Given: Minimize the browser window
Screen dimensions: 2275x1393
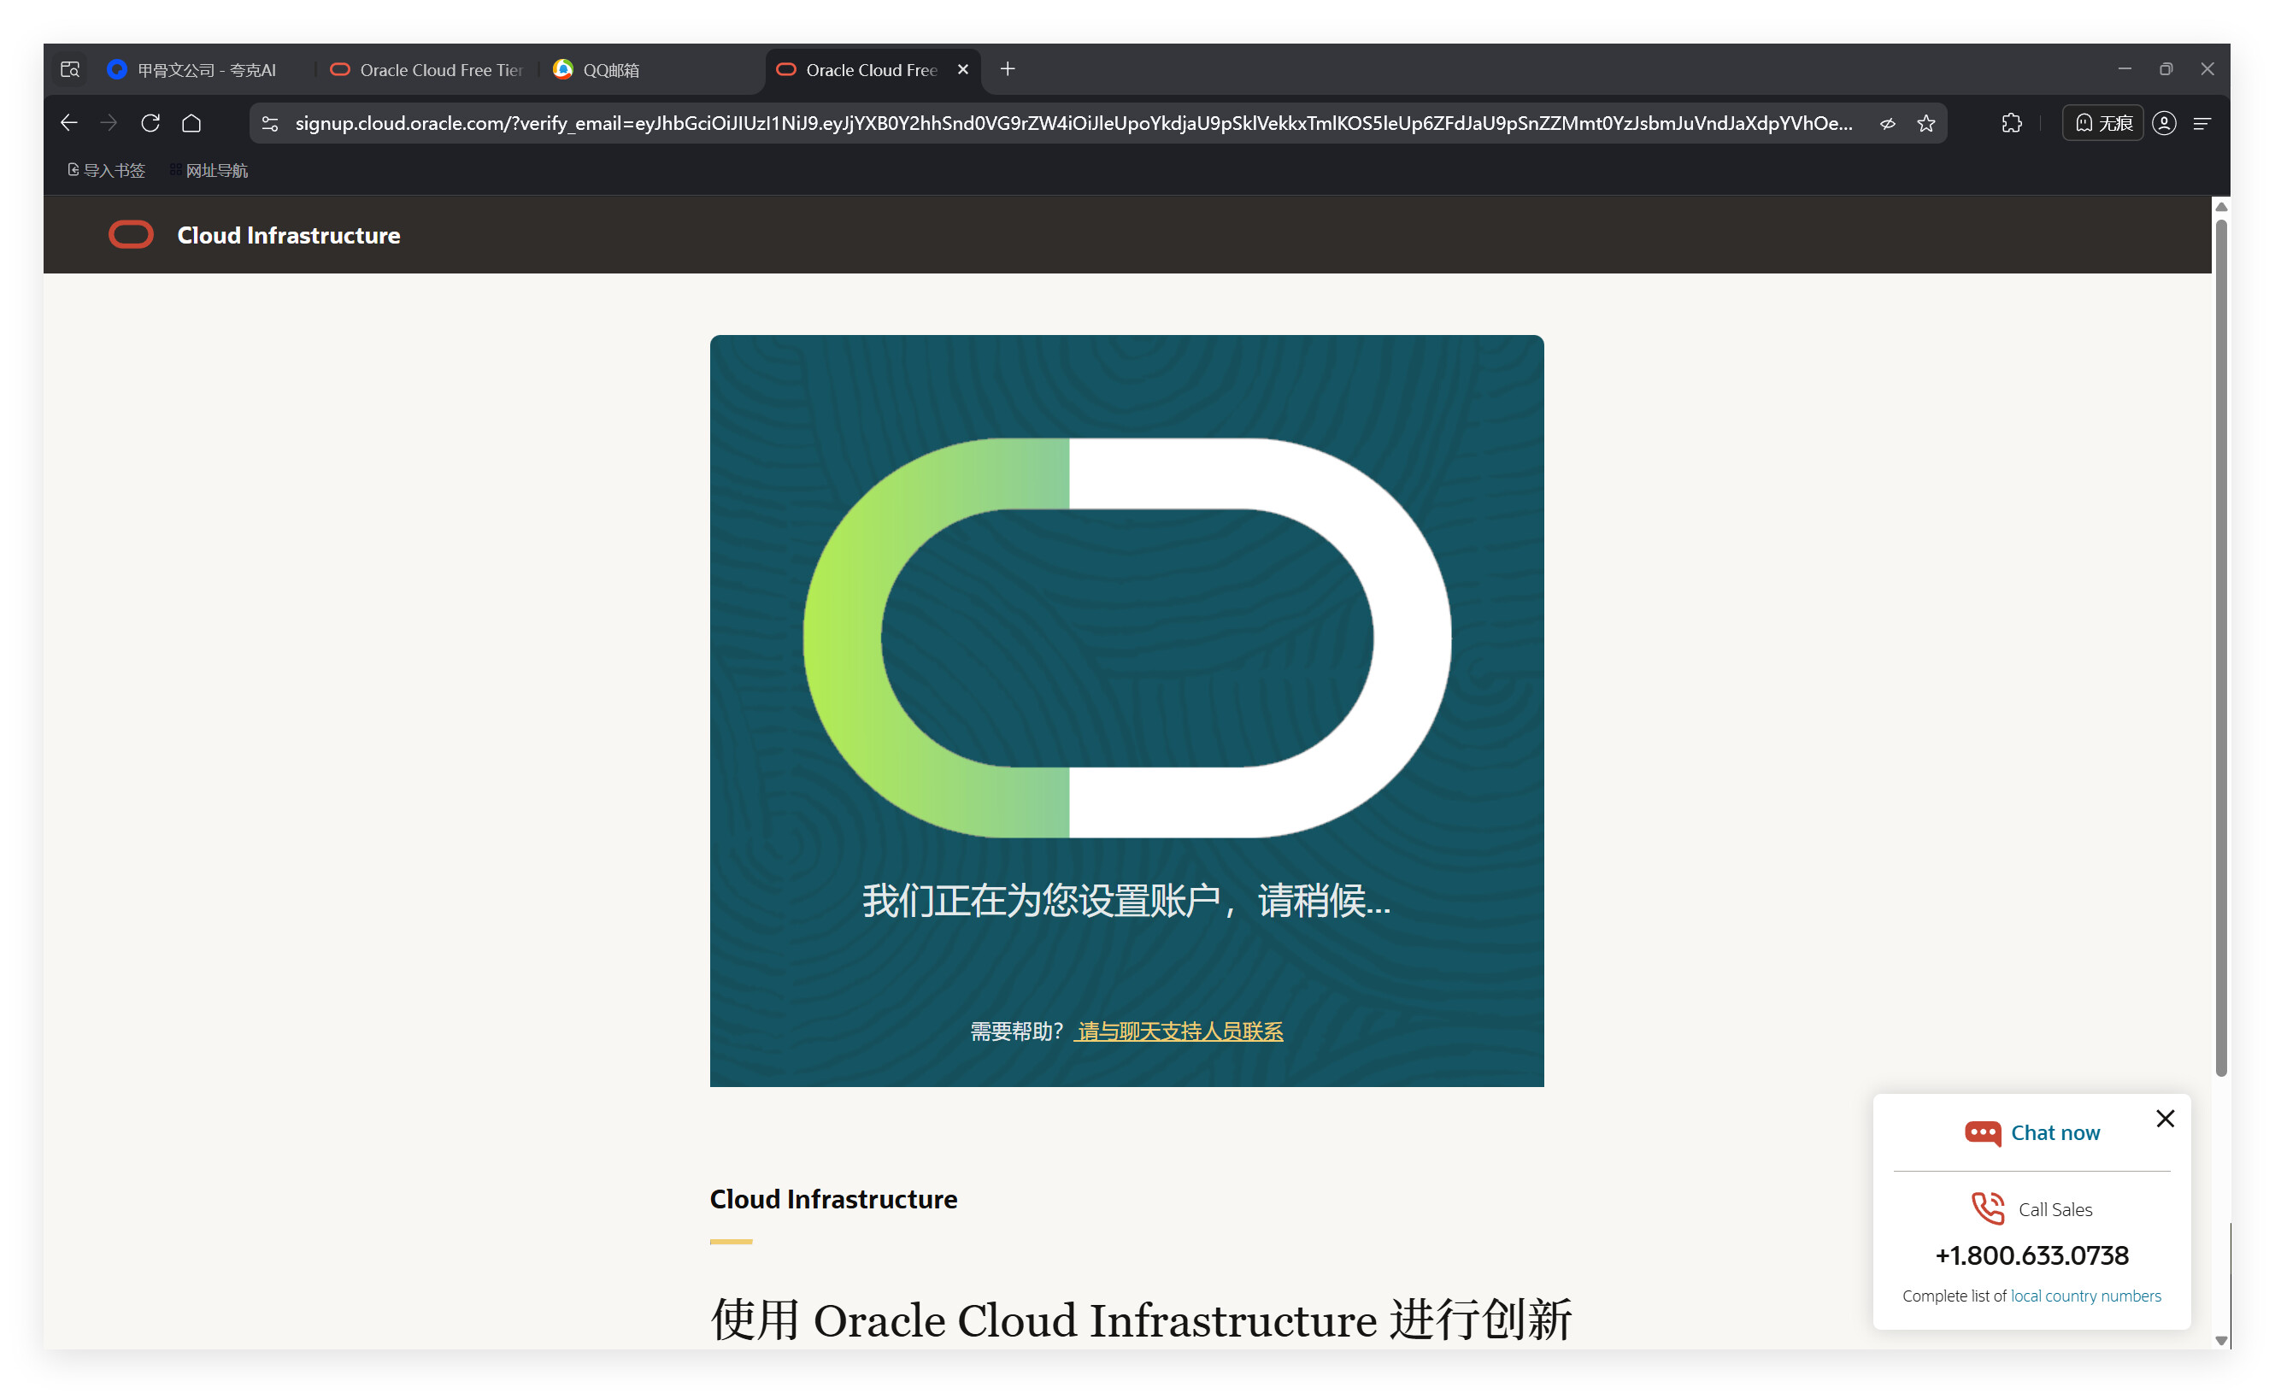Looking at the screenshot, I should pyautogui.click(x=2125, y=69).
